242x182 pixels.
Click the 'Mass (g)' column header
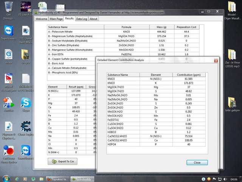162,27
